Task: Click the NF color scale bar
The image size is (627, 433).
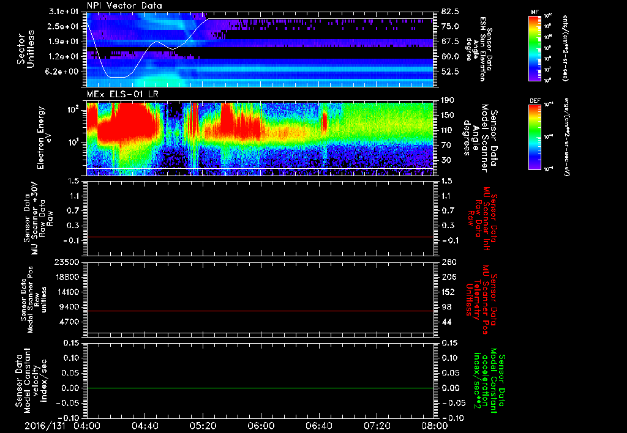Action: pos(535,48)
